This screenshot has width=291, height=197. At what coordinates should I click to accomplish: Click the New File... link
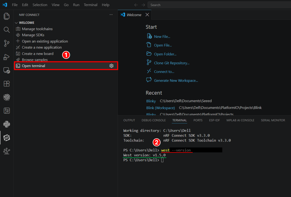coord(162,37)
